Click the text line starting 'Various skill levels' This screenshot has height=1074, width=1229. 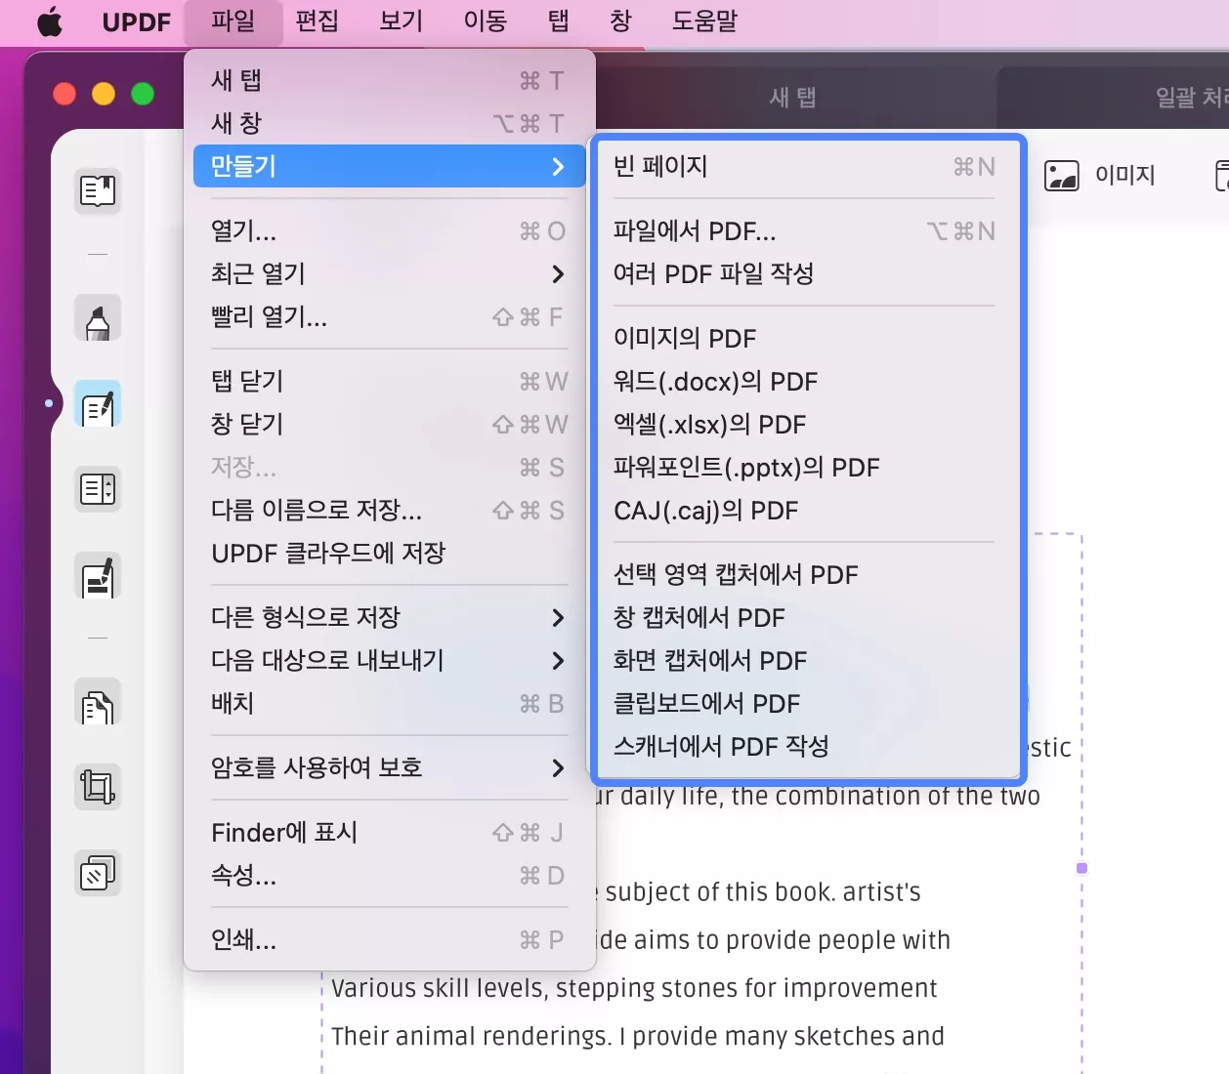tap(634, 988)
